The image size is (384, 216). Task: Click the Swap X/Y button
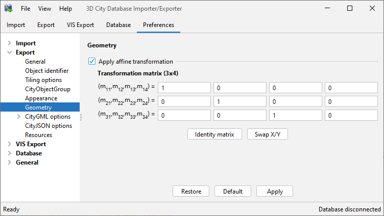pos(268,134)
